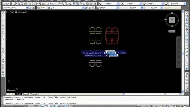Image resolution: width=190 pixels, height=107 pixels.
Task: Select the Rotate modify tool
Action: (187, 33)
